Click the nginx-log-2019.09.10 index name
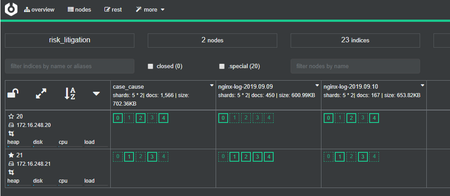Screen dimensions: 450x196 351,86
